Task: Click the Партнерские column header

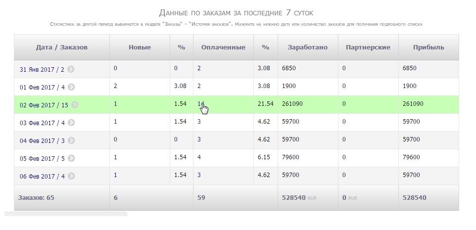Action: 368,47
